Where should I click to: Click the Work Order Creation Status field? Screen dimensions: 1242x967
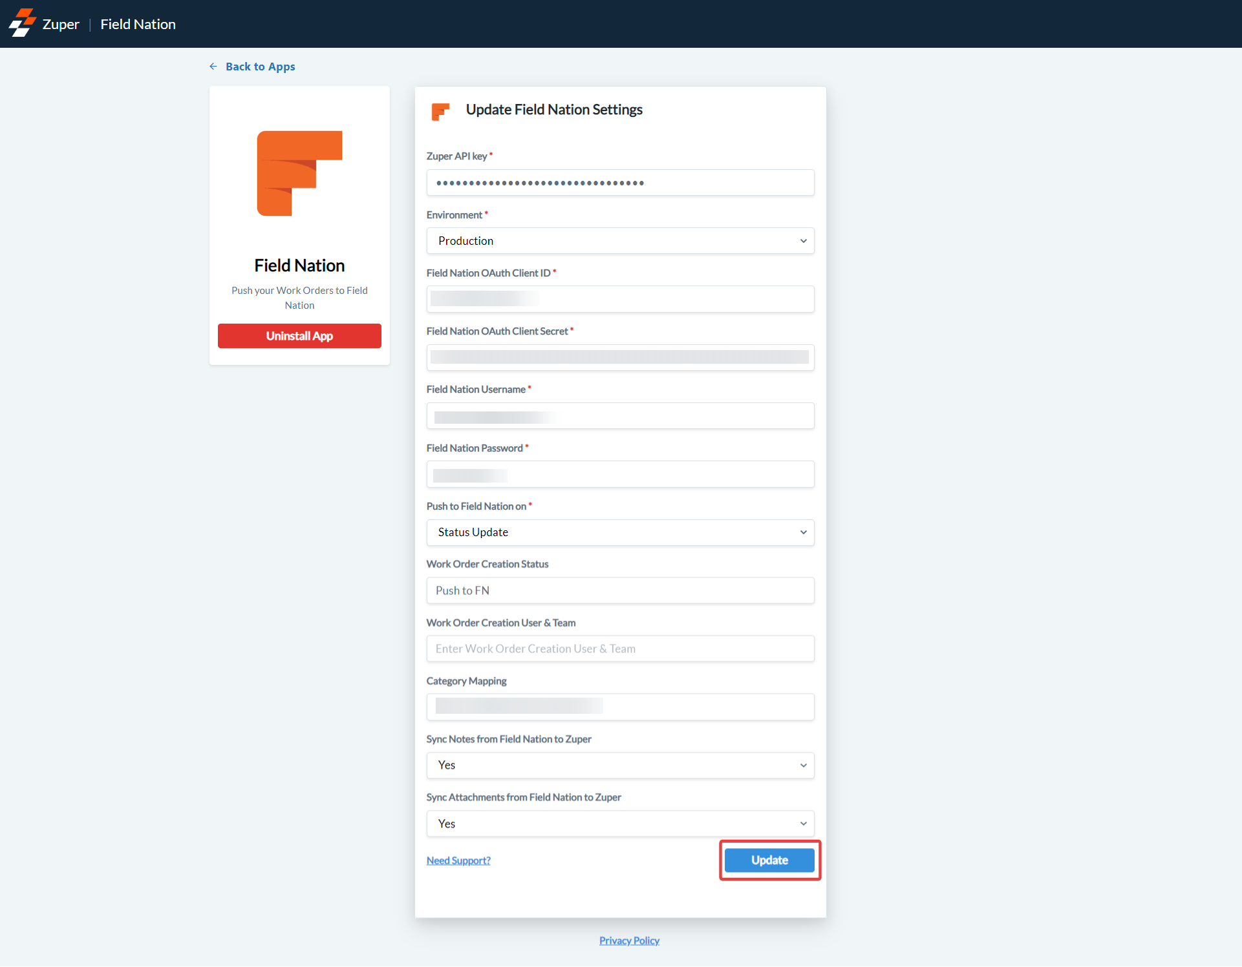(x=620, y=590)
